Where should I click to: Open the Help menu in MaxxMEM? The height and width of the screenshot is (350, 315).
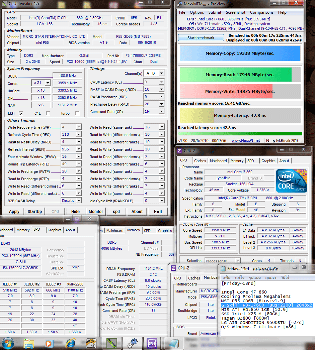click(x=282, y=12)
